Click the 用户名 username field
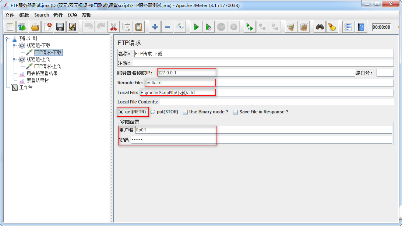Image resolution: width=402 pixels, height=226 pixels. pos(264,130)
